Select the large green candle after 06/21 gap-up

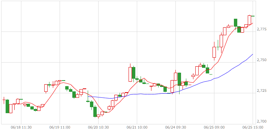pyautogui.click(x=133, y=73)
